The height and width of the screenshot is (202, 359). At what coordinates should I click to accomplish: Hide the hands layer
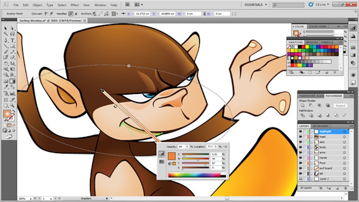pos(300,158)
